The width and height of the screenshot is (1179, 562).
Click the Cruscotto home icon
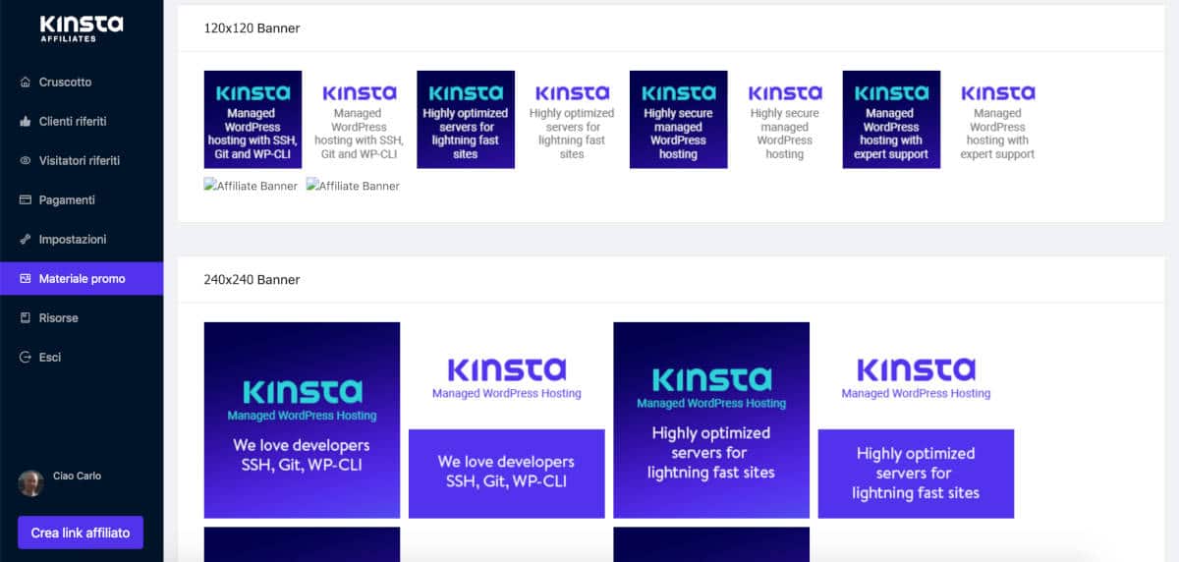tap(26, 83)
